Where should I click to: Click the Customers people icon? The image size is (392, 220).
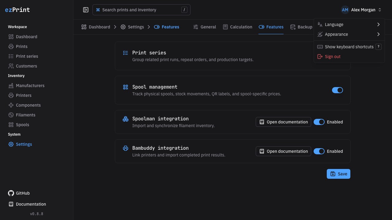tap(11, 66)
